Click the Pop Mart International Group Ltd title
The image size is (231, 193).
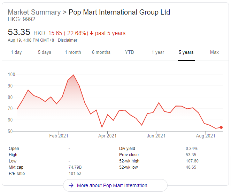(x=119, y=12)
